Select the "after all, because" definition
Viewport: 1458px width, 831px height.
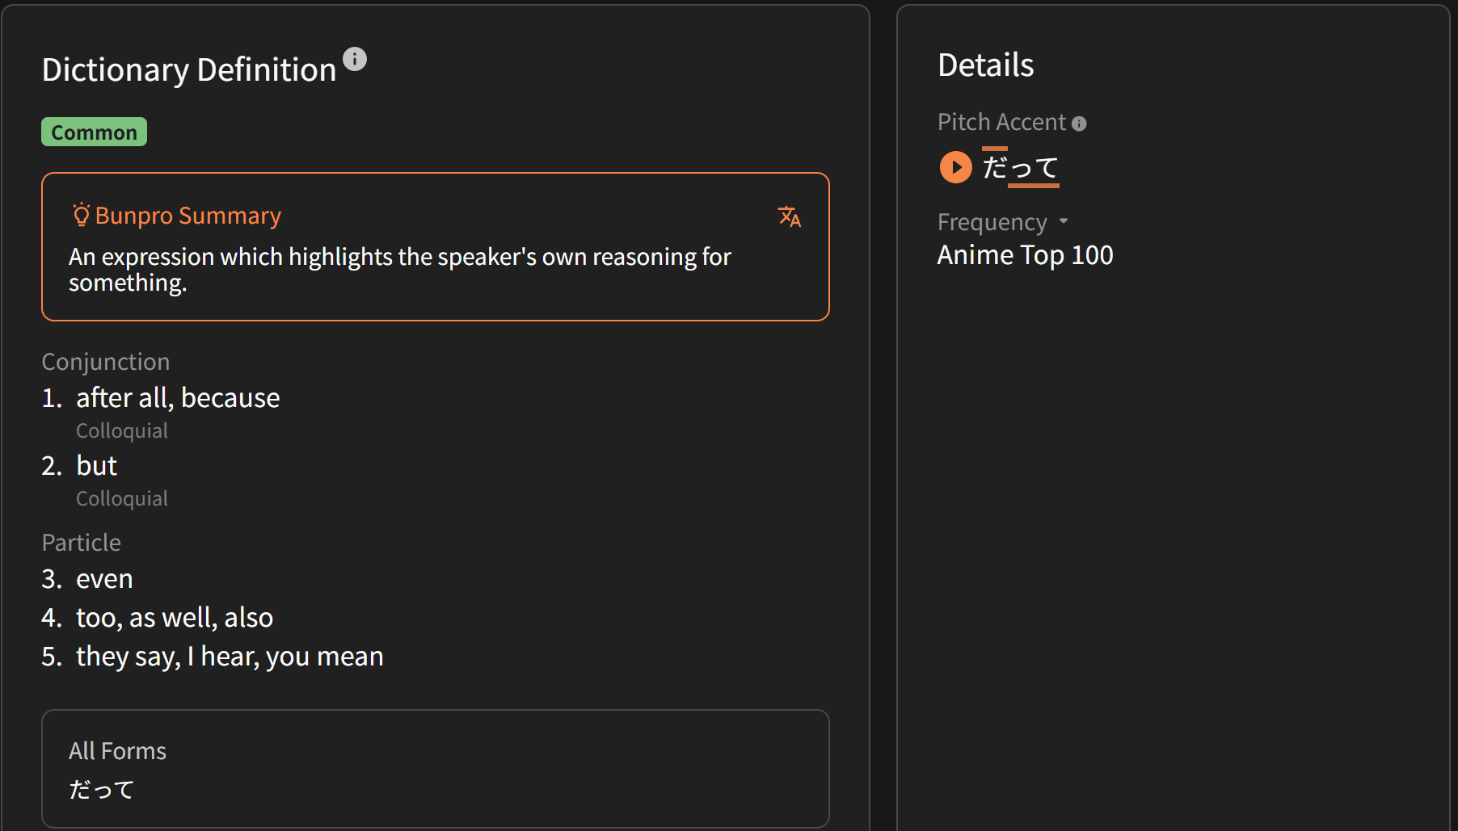click(178, 398)
